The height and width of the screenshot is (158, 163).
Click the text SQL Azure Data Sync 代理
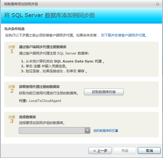(78, 61)
